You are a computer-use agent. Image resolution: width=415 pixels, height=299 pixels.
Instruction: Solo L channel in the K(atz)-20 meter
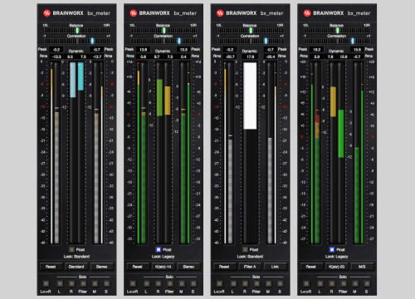coord(320,283)
